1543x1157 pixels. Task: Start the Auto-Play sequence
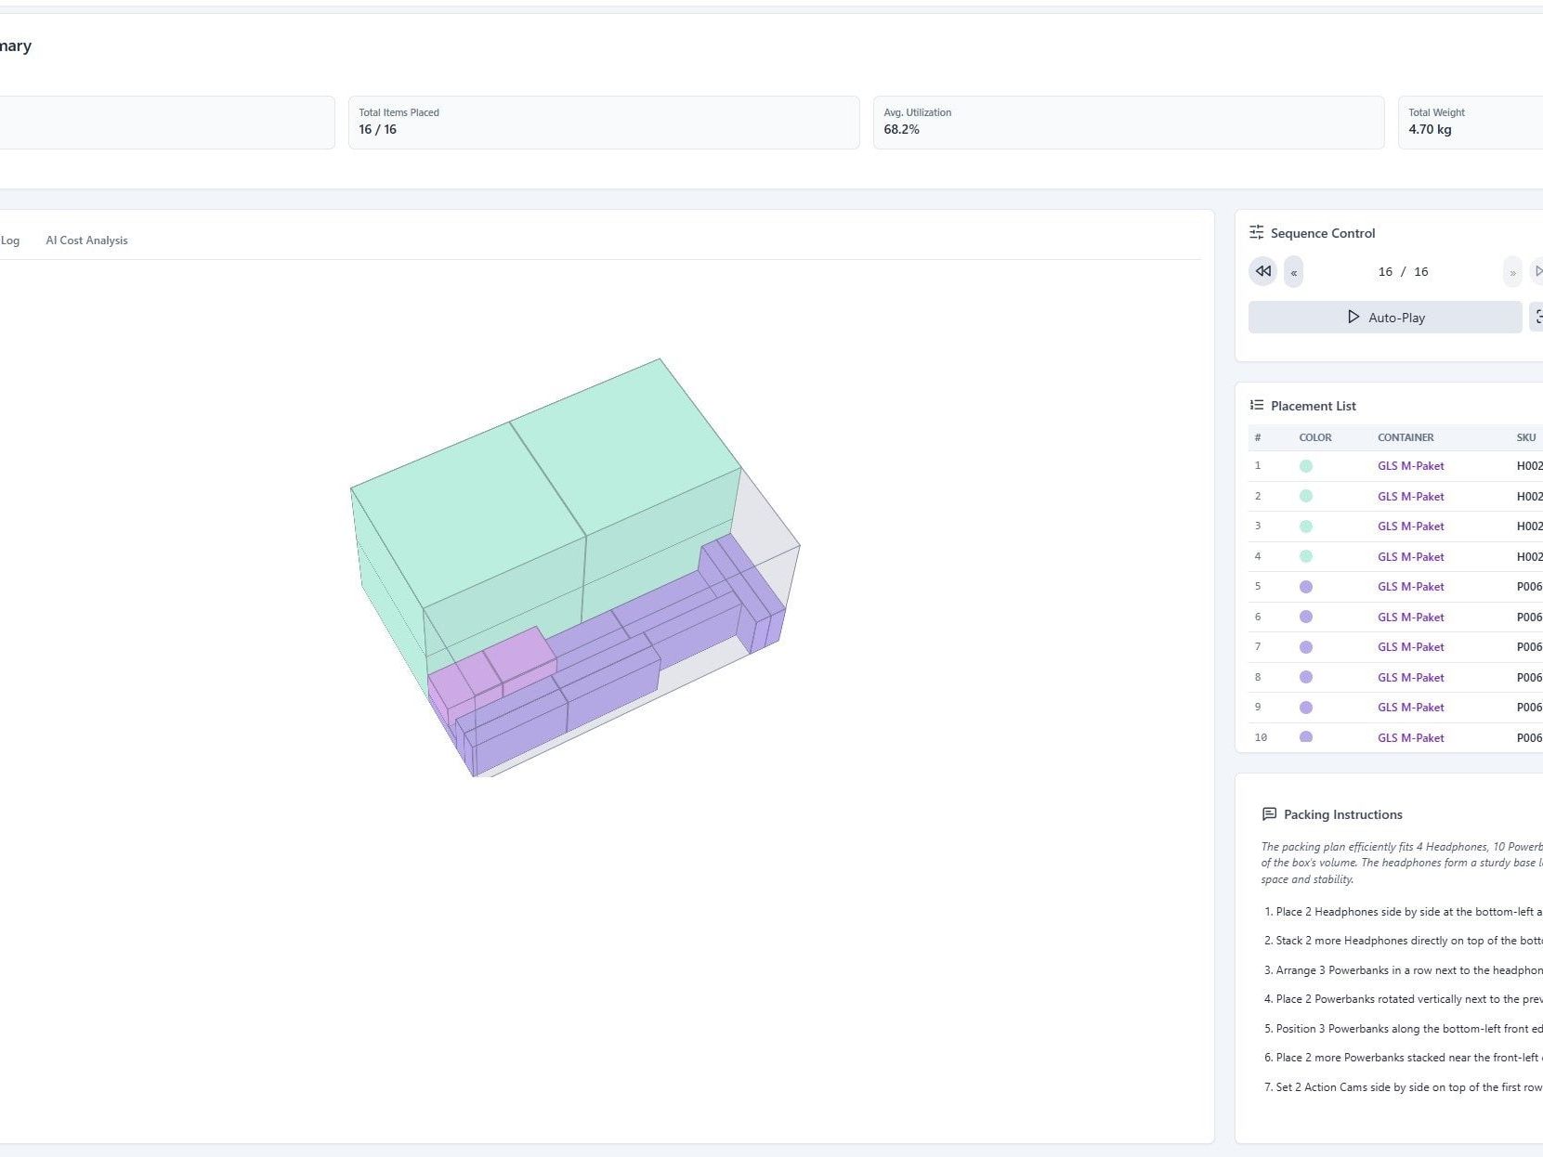click(1385, 318)
